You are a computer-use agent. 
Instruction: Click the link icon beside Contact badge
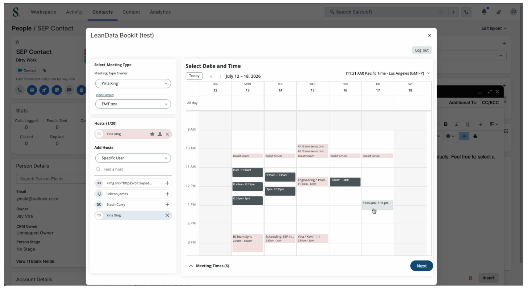44,70
